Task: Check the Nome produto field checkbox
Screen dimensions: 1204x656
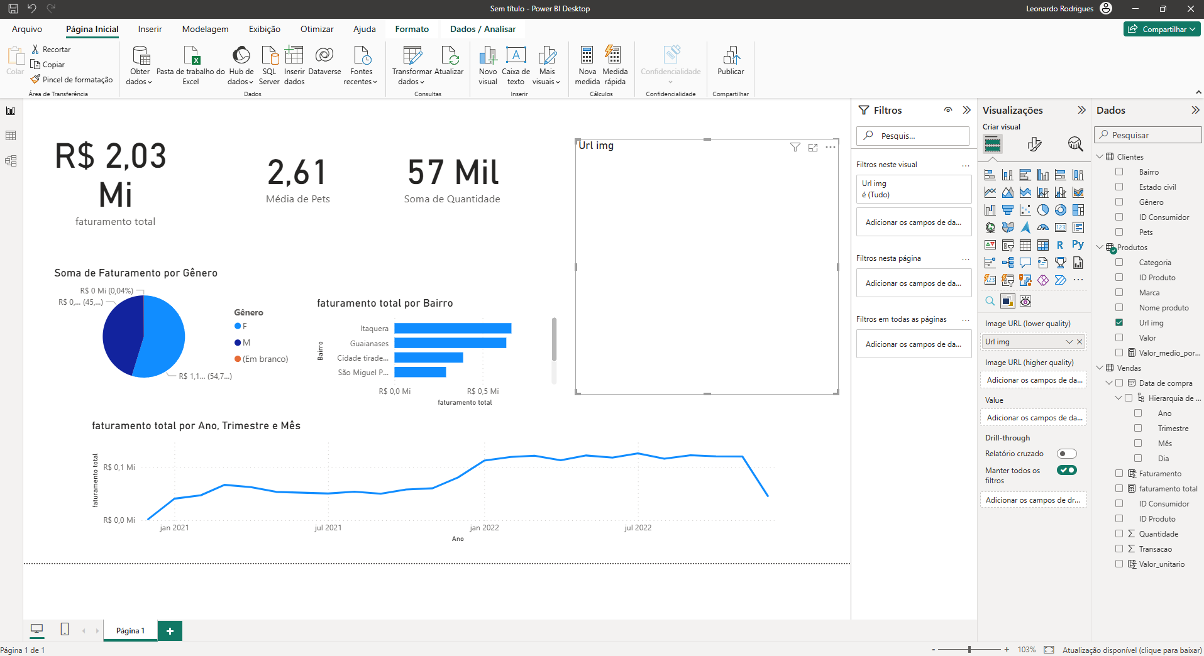Action: tap(1119, 307)
